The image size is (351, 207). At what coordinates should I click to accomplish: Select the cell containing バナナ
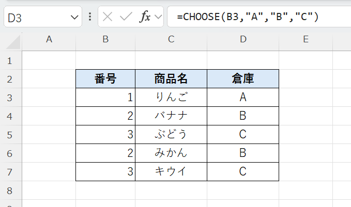coord(171,116)
